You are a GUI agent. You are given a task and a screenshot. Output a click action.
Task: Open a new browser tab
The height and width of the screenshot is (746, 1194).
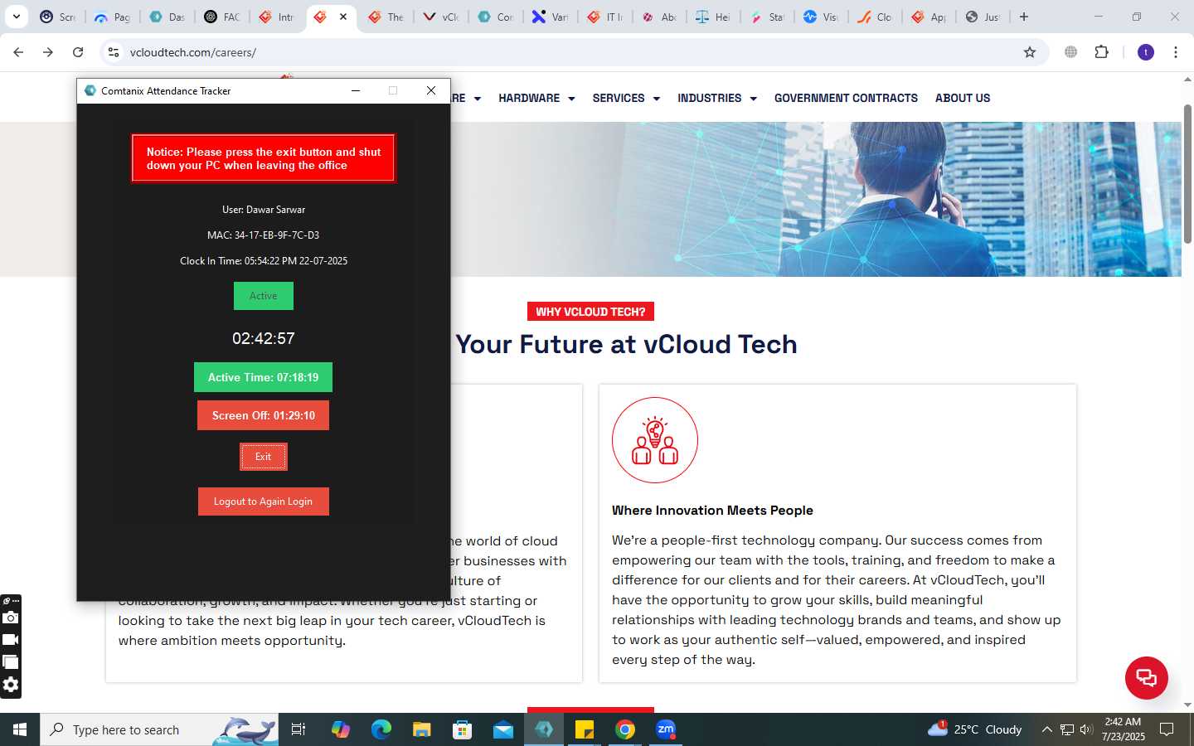coord(1024,17)
